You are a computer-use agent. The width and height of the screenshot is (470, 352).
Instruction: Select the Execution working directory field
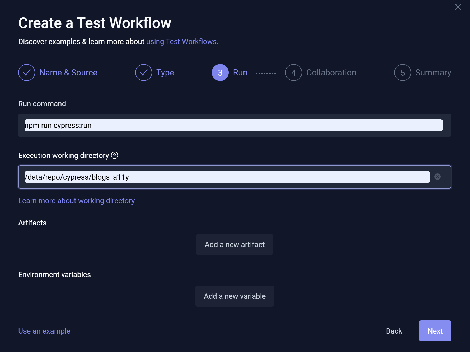tap(227, 177)
